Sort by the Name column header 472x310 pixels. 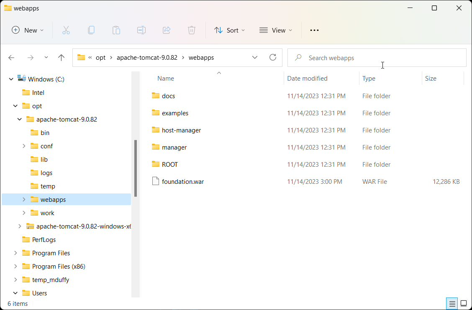pos(166,79)
